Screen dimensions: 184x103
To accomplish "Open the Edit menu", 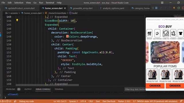I will pyautogui.click(x=9, y=3).
